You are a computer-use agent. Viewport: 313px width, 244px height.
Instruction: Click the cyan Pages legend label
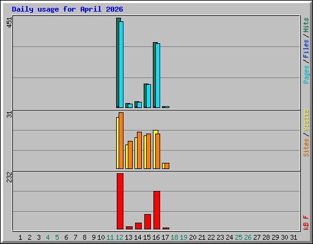[306, 74]
